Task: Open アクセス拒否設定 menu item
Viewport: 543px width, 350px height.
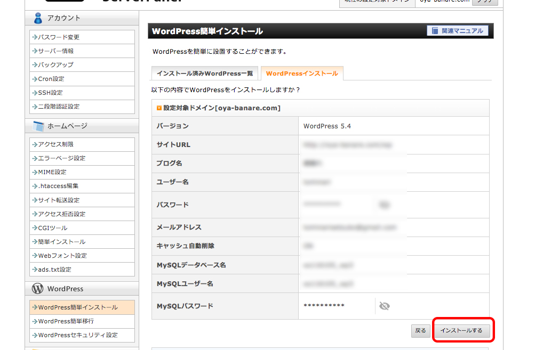Action: 82,214
